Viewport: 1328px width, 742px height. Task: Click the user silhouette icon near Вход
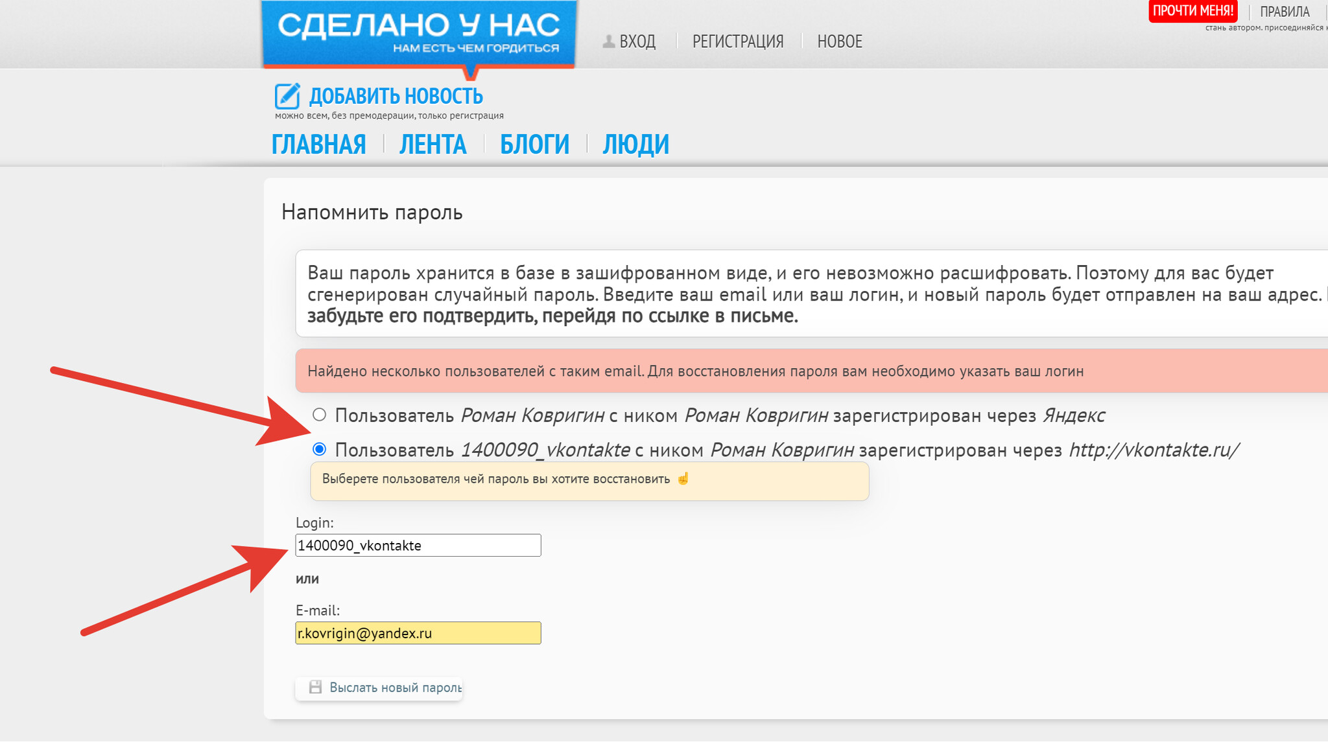pos(608,41)
